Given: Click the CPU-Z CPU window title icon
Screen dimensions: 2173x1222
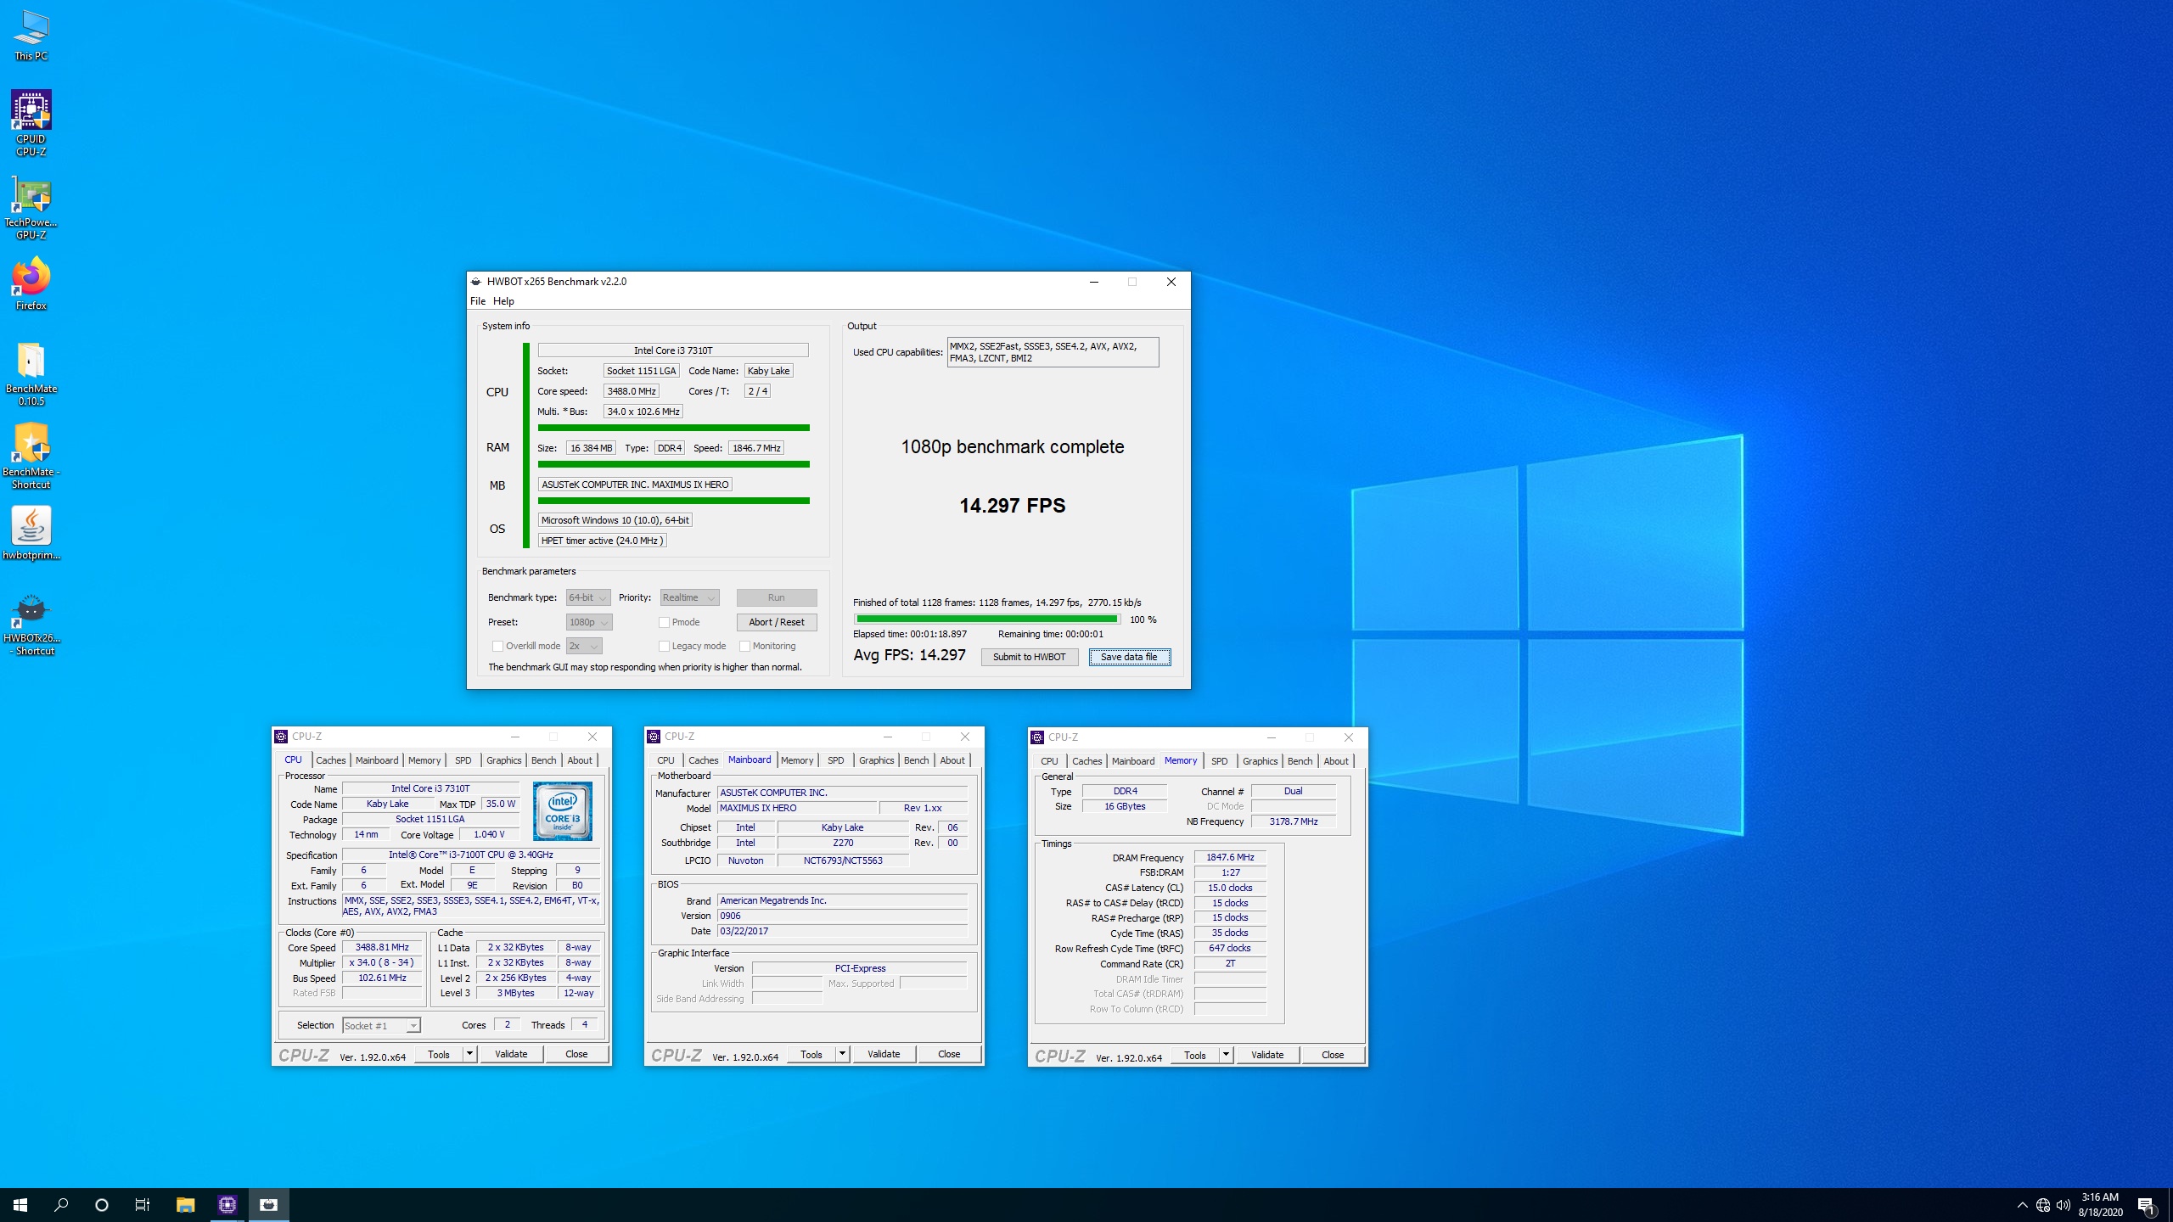Looking at the screenshot, I should click(281, 737).
